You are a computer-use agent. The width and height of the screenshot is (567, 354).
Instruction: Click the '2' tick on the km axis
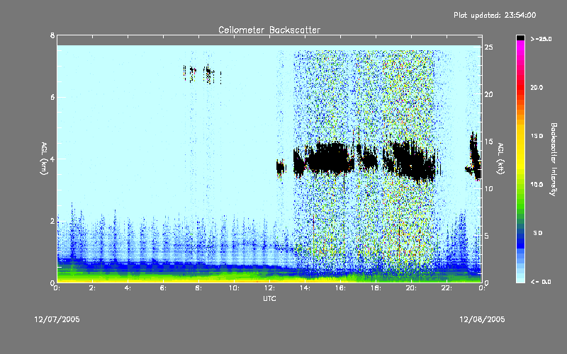(x=52, y=221)
